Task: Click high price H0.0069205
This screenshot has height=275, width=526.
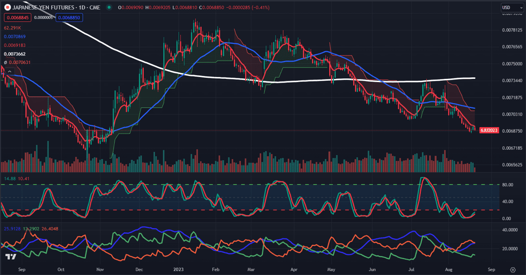Action: coord(158,8)
